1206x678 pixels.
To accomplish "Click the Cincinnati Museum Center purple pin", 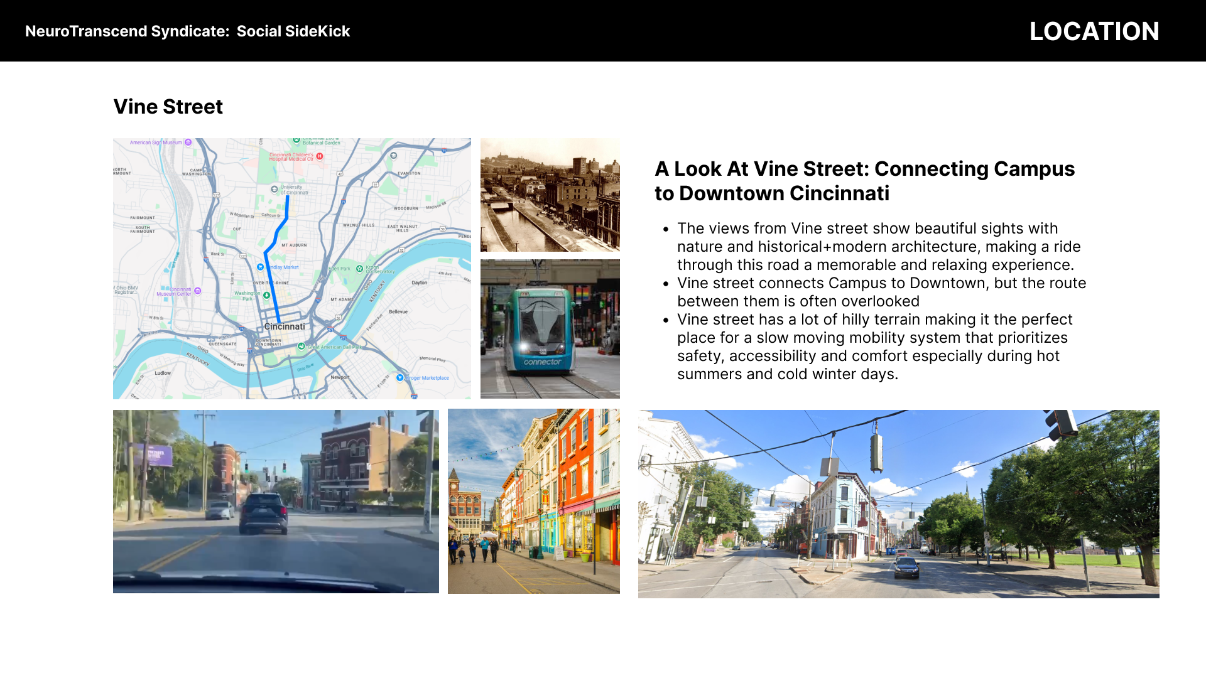I will pyautogui.click(x=198, y=291).
